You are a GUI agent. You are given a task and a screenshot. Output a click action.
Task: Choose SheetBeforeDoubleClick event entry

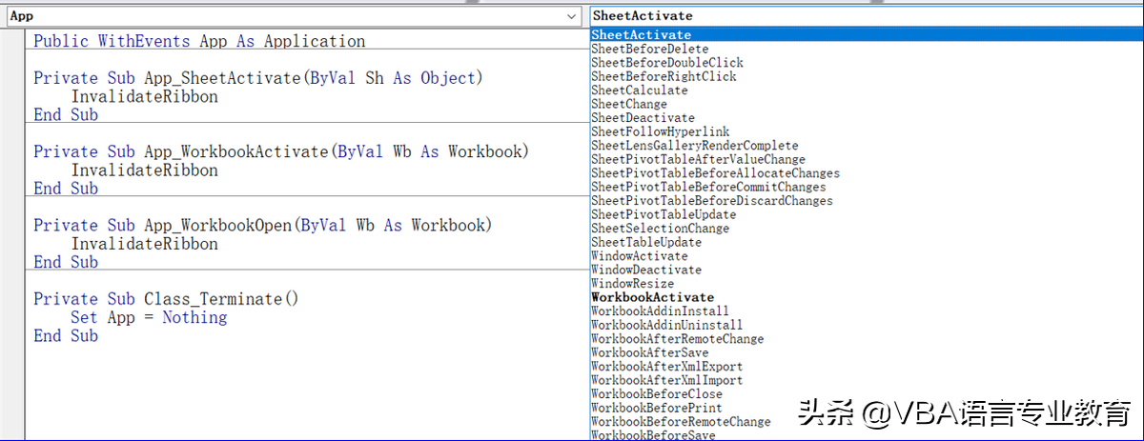coord(666,63)
